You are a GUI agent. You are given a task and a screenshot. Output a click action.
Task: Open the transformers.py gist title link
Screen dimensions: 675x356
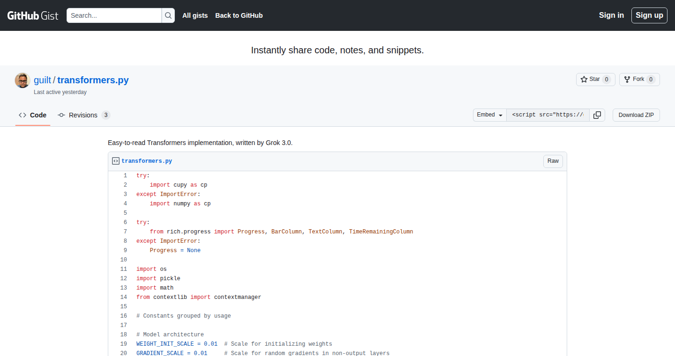pyautogui.click(x=93, y=80)
